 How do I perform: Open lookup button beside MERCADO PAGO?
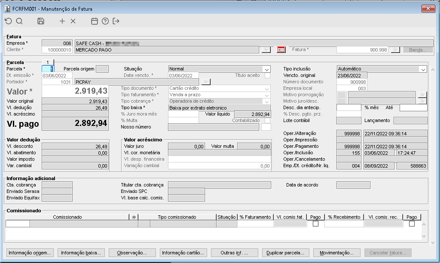266,50
